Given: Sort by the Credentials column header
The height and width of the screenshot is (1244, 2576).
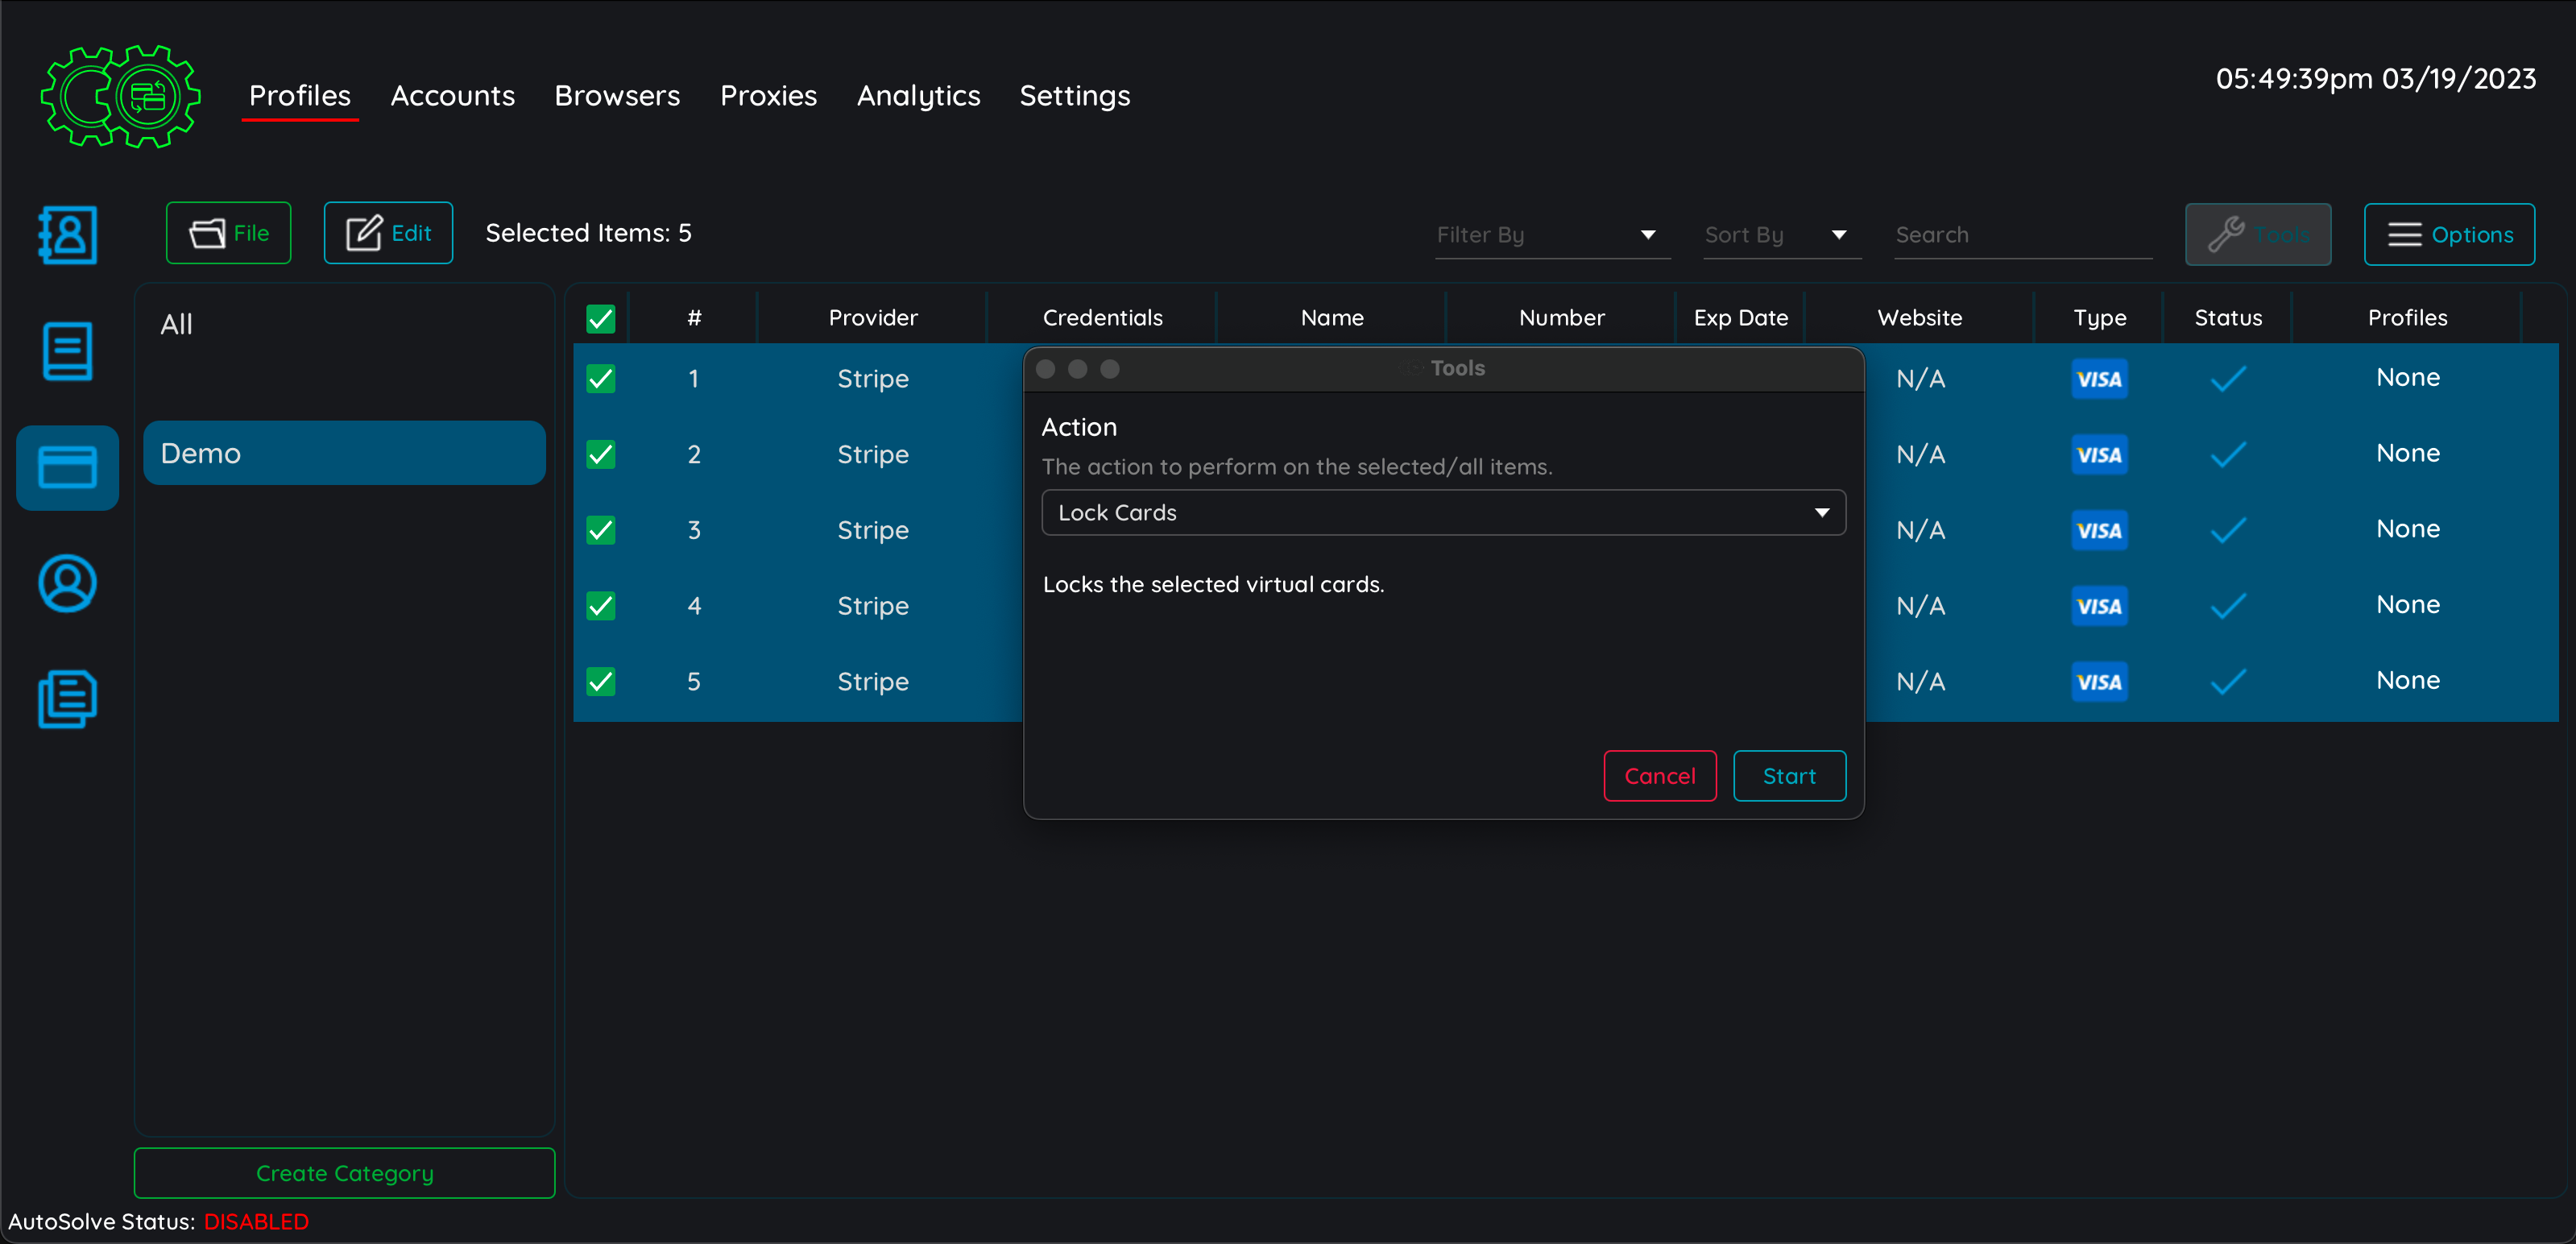Looking at the screenshot, I should 1103,318.
